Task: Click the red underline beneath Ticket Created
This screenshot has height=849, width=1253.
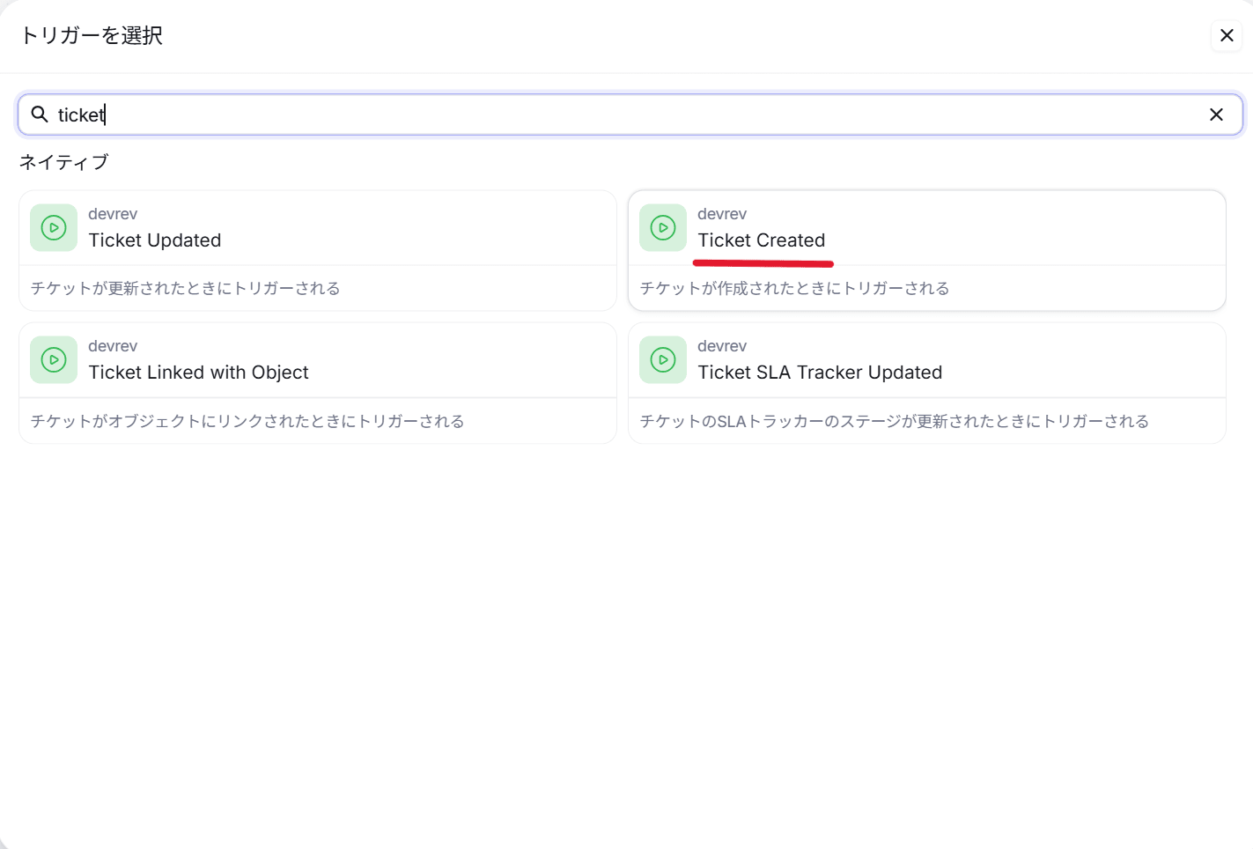Action: point(763,261)
